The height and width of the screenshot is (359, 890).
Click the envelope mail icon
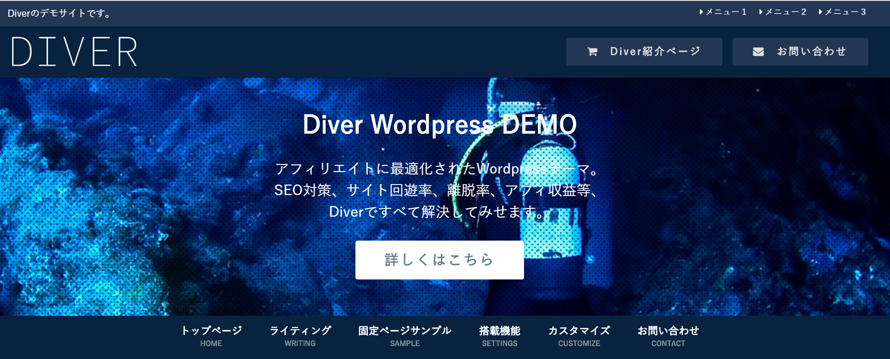(x=758, y=52)
